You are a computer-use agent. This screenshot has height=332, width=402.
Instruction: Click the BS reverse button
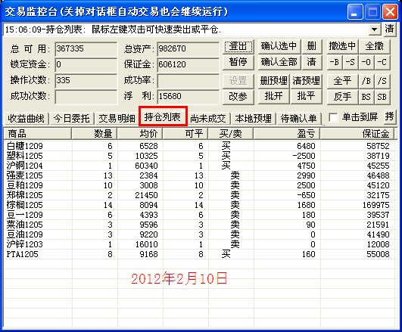[366, 97]
